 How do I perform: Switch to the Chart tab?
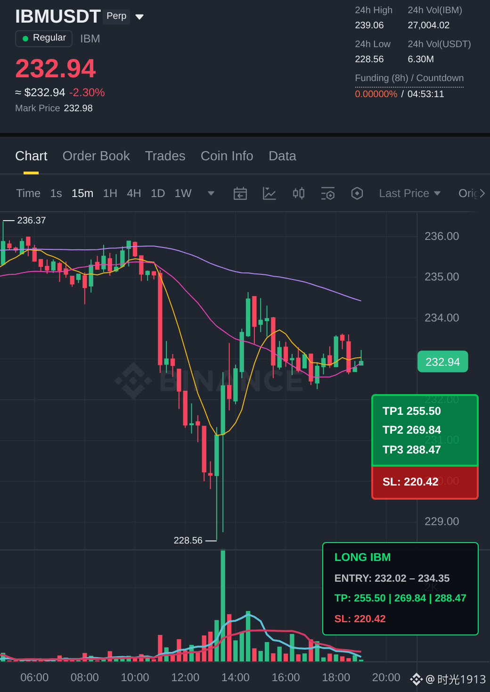click(x=31, y=156)
